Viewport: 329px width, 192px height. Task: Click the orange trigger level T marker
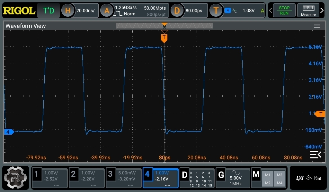click(x=320, y=114)
